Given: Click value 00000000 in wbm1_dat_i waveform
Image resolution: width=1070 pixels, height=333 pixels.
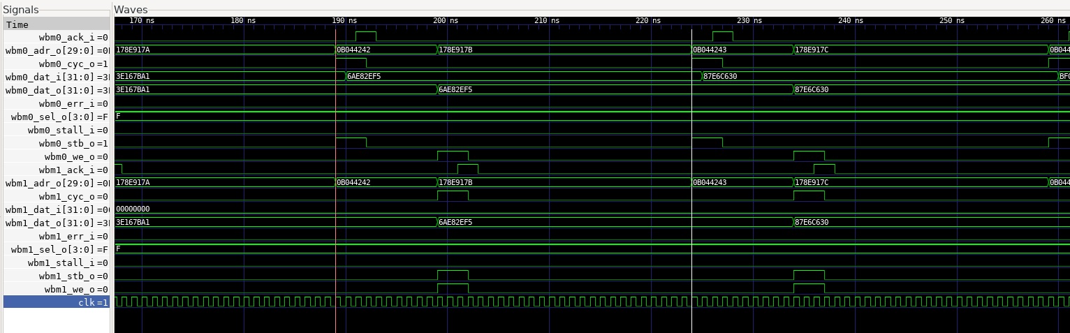Looking at the screenshot, I should click(133, 209).
